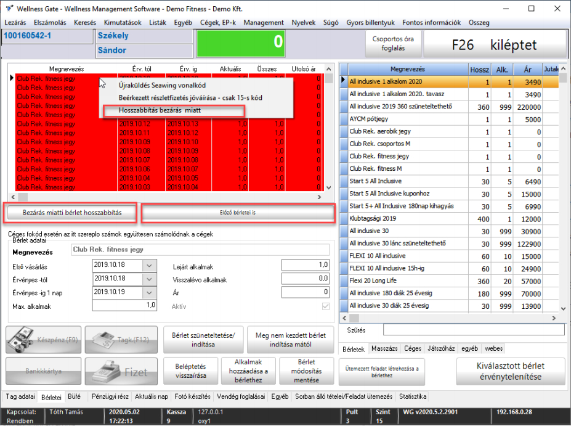
Task: Select the Start 5 All Inclusive kuponhoz row
Action: 449,194
